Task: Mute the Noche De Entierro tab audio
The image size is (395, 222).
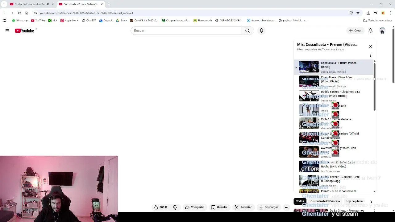Action: [x=48, y=4]
